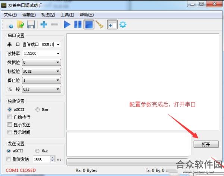The image size is (224, 176).
Task: Click inside the receive display area
Action: pyautogui.click(x=143, y=82)
